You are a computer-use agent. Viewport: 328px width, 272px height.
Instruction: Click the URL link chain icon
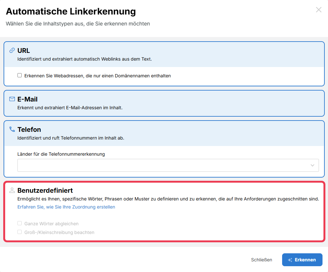(12, 50)
